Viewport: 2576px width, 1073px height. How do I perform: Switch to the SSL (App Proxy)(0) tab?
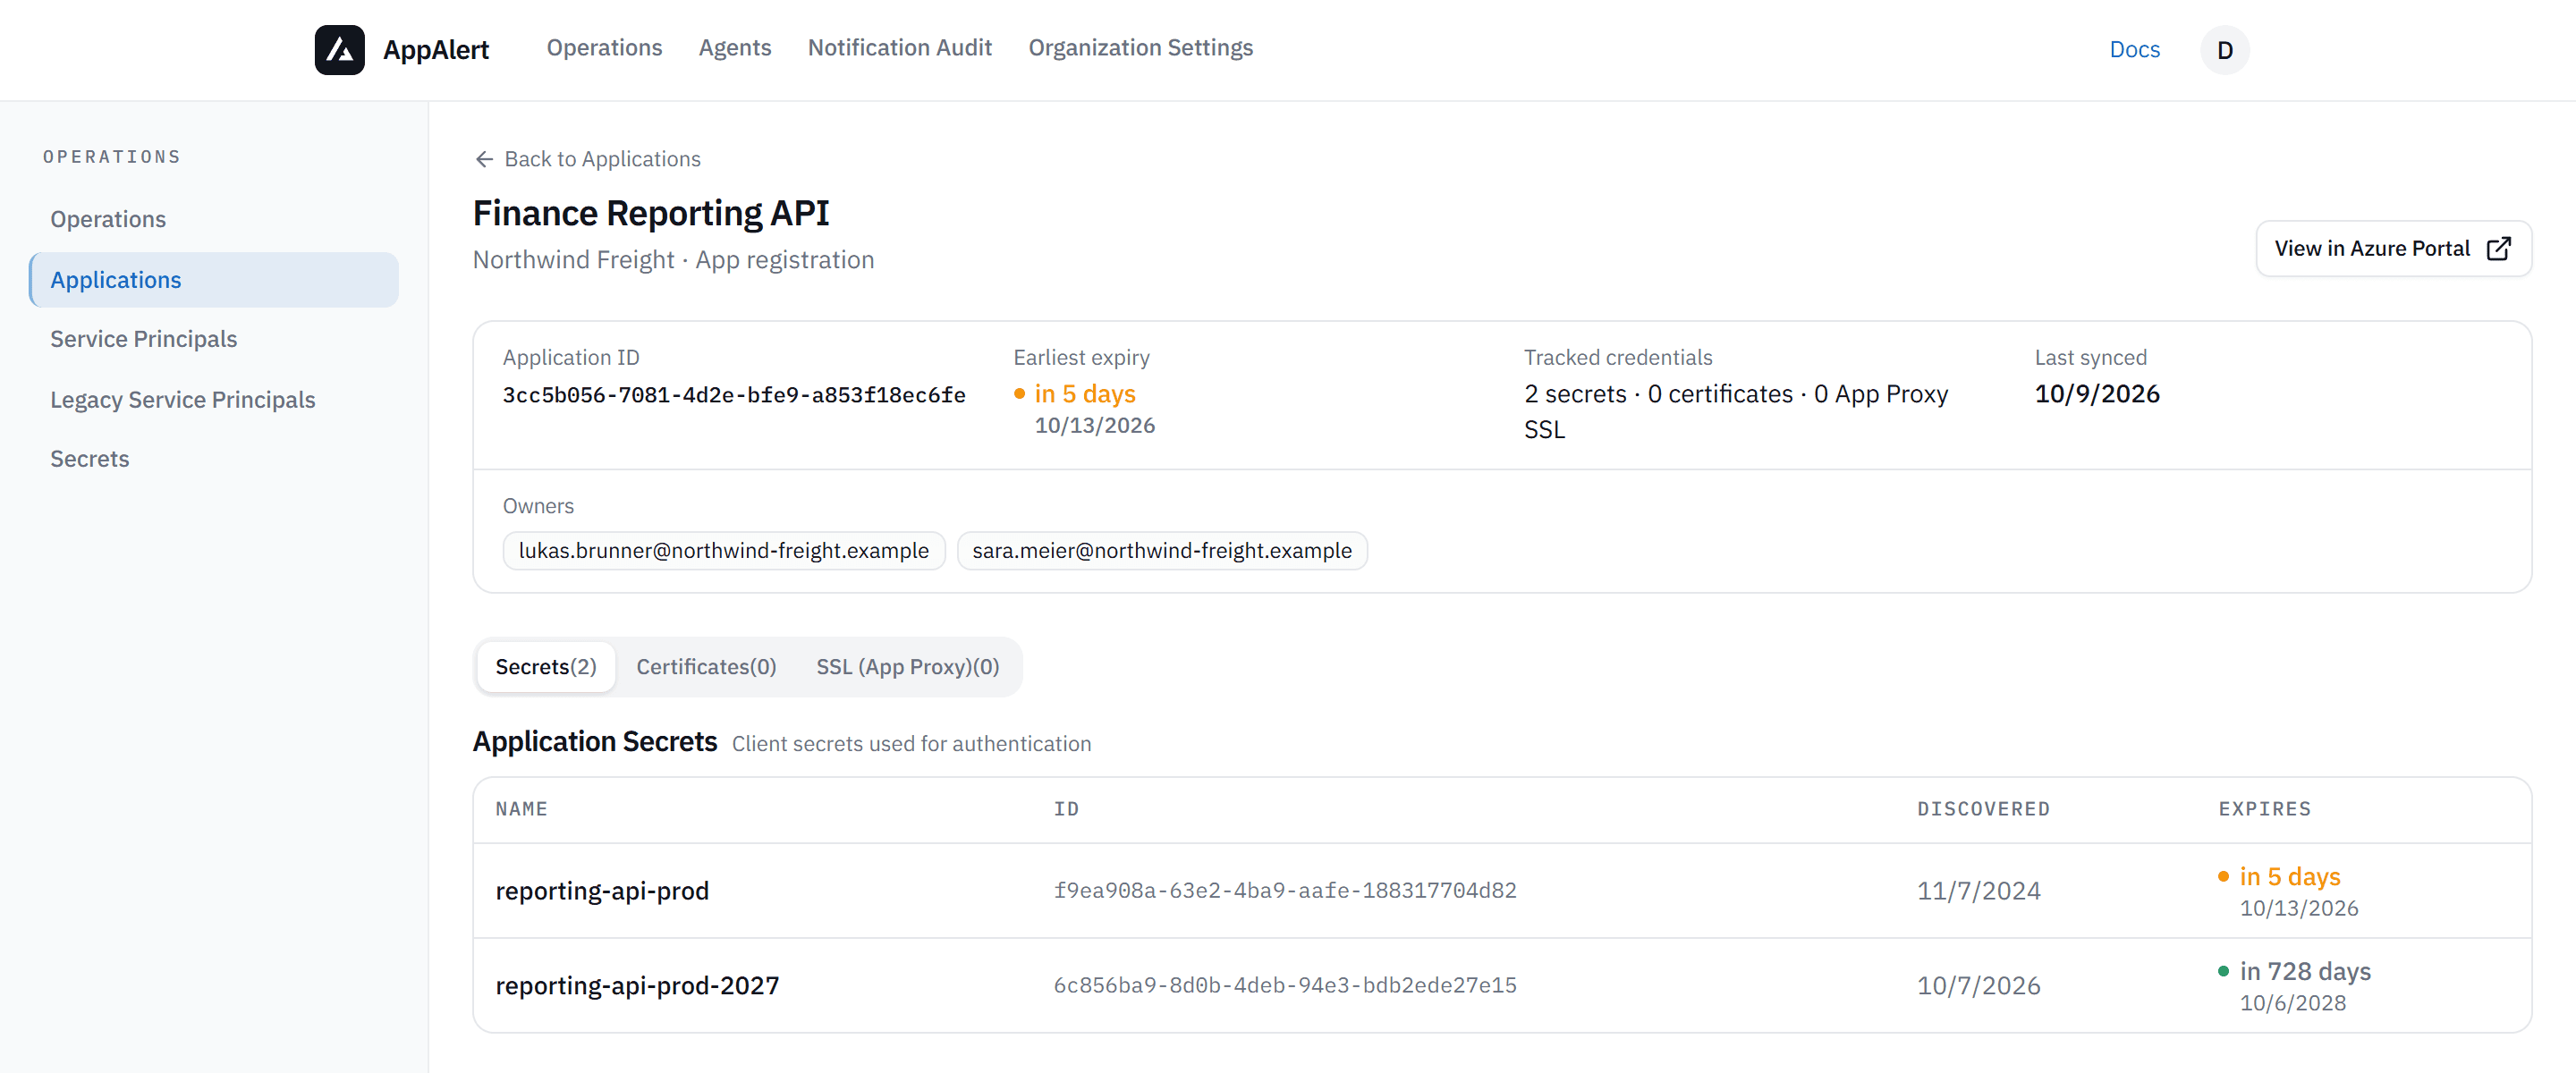[x=907, y=667]
